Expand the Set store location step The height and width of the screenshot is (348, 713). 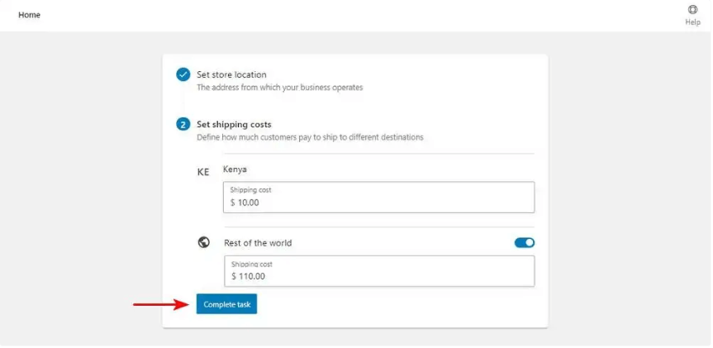click(x=231, y=74)
